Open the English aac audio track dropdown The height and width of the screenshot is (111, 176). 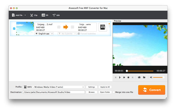[x=44, y=33]
